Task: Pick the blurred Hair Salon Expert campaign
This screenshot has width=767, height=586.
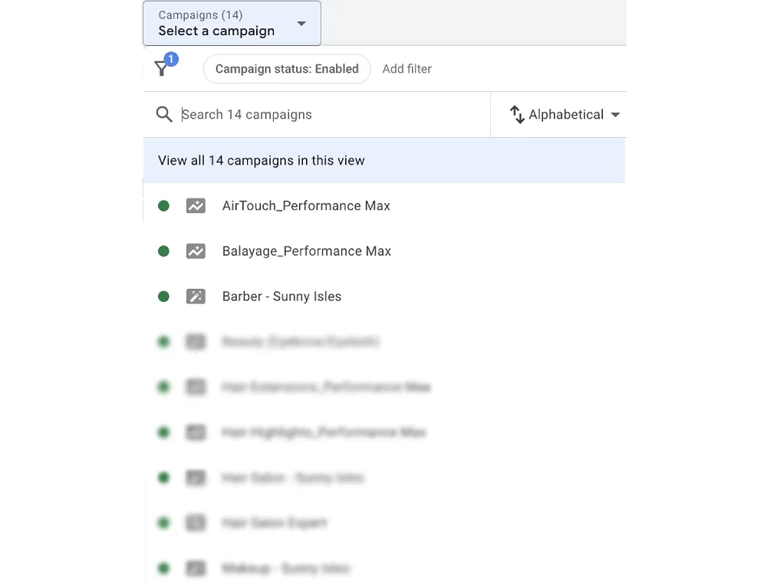Action: point(274,523)
